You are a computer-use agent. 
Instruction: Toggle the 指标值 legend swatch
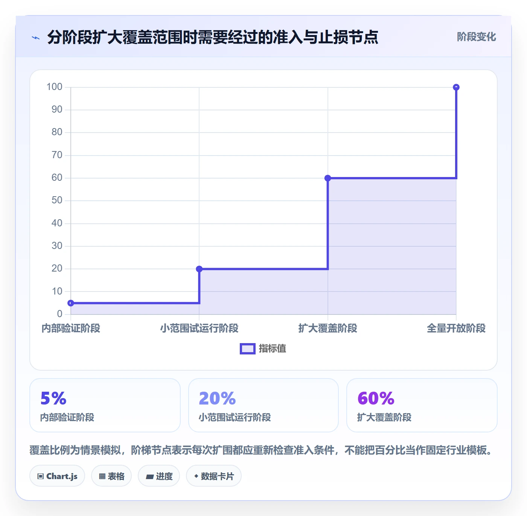pyautogui.click(x=248, y=349)
